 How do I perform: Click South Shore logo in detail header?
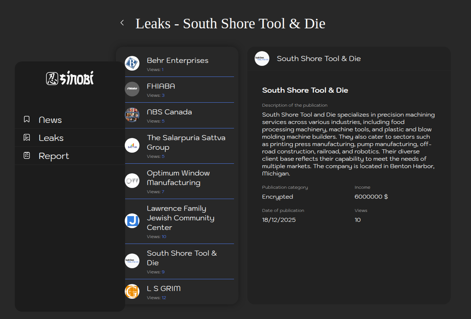point(262,59)
